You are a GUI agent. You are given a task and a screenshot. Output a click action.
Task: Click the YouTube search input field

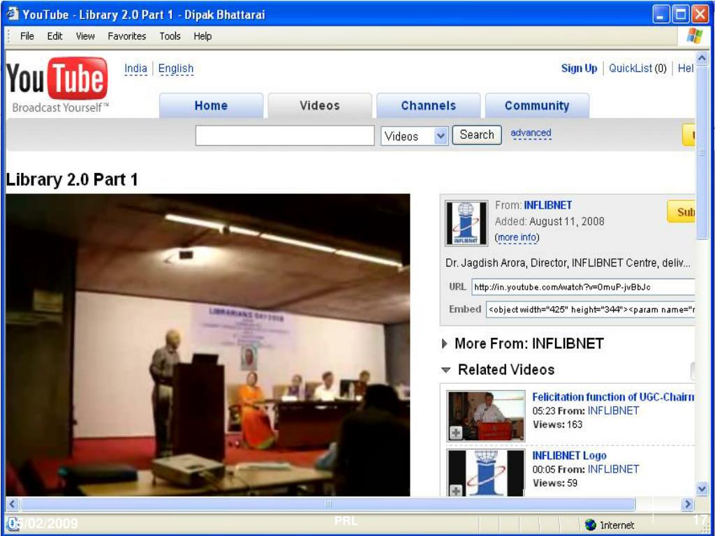(x=285, y=136)
